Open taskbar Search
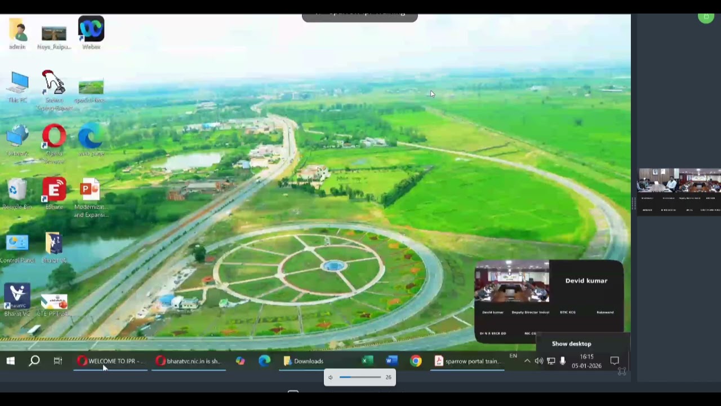The width and height of the screenshot is (721, 406). (x=34, y=361)
